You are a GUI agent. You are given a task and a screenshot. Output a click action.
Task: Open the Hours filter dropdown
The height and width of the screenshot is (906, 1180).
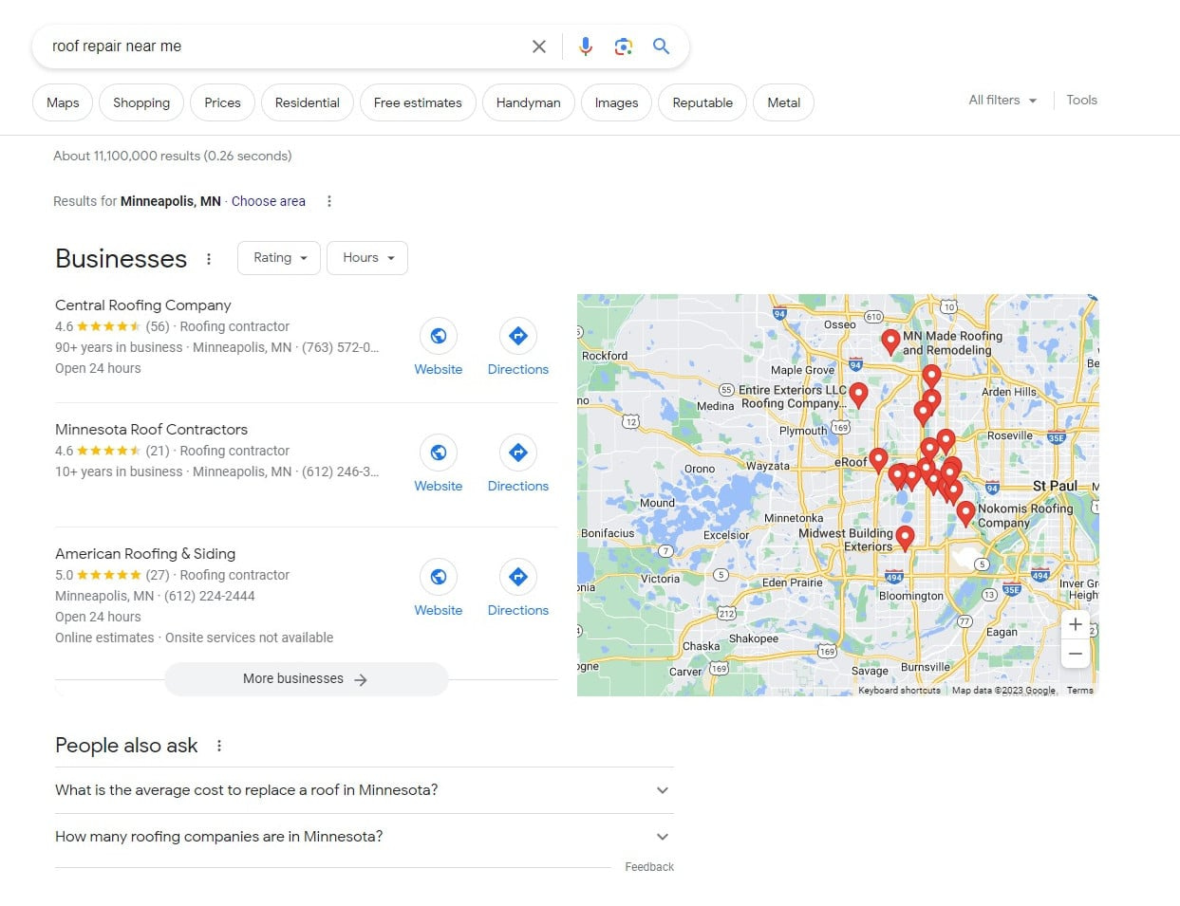pyautogui.click(x=367, y=258)
